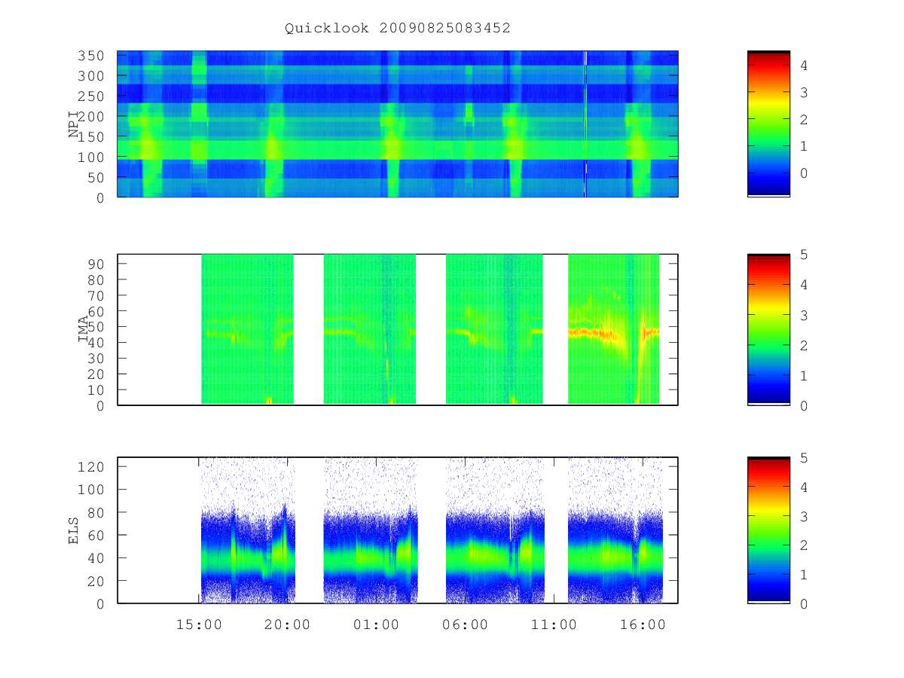904x678 pixels.
Task: Click the NPI spectrogram panel
Action: (398, 124)
